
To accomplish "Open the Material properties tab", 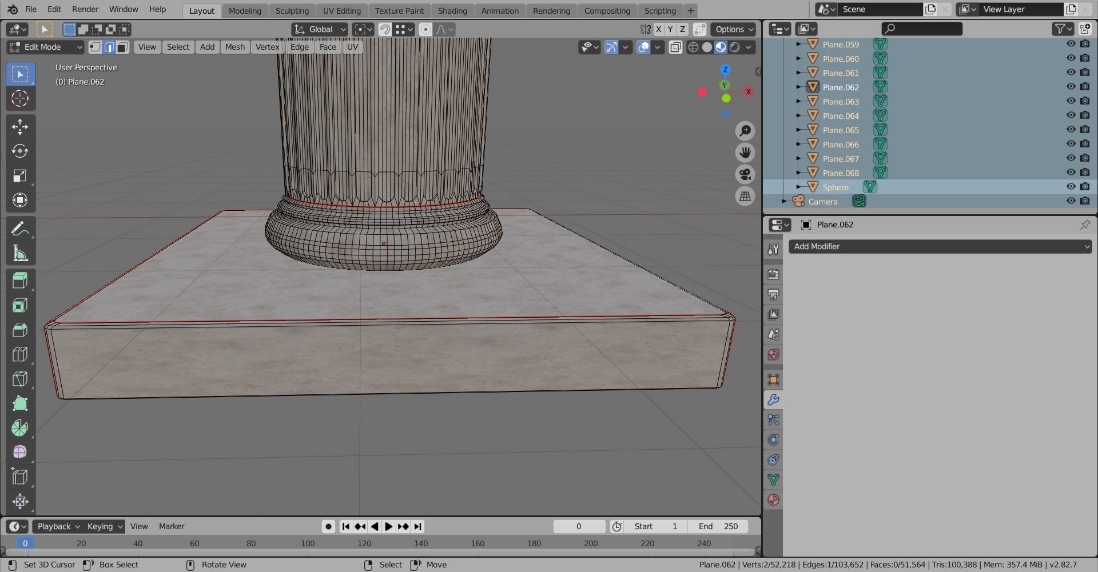I will tap(773, 499).
